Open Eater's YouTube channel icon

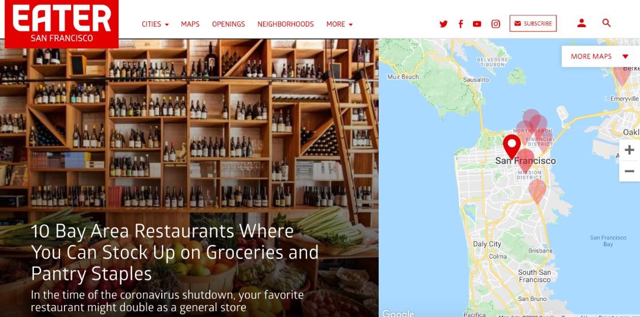coord(476,24)
